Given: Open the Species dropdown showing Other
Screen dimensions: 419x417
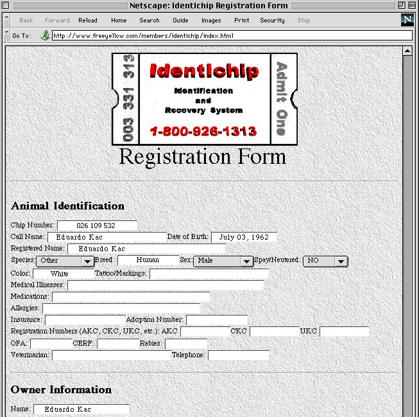Looking at the screenshot, I should [65, 261].
